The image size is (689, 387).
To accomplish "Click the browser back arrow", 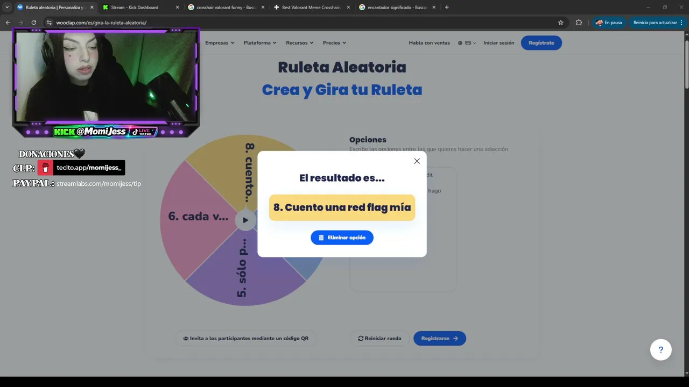I will coord(8,23).
